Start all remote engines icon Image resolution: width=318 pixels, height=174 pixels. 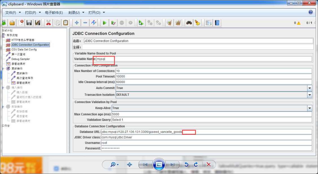141,23
